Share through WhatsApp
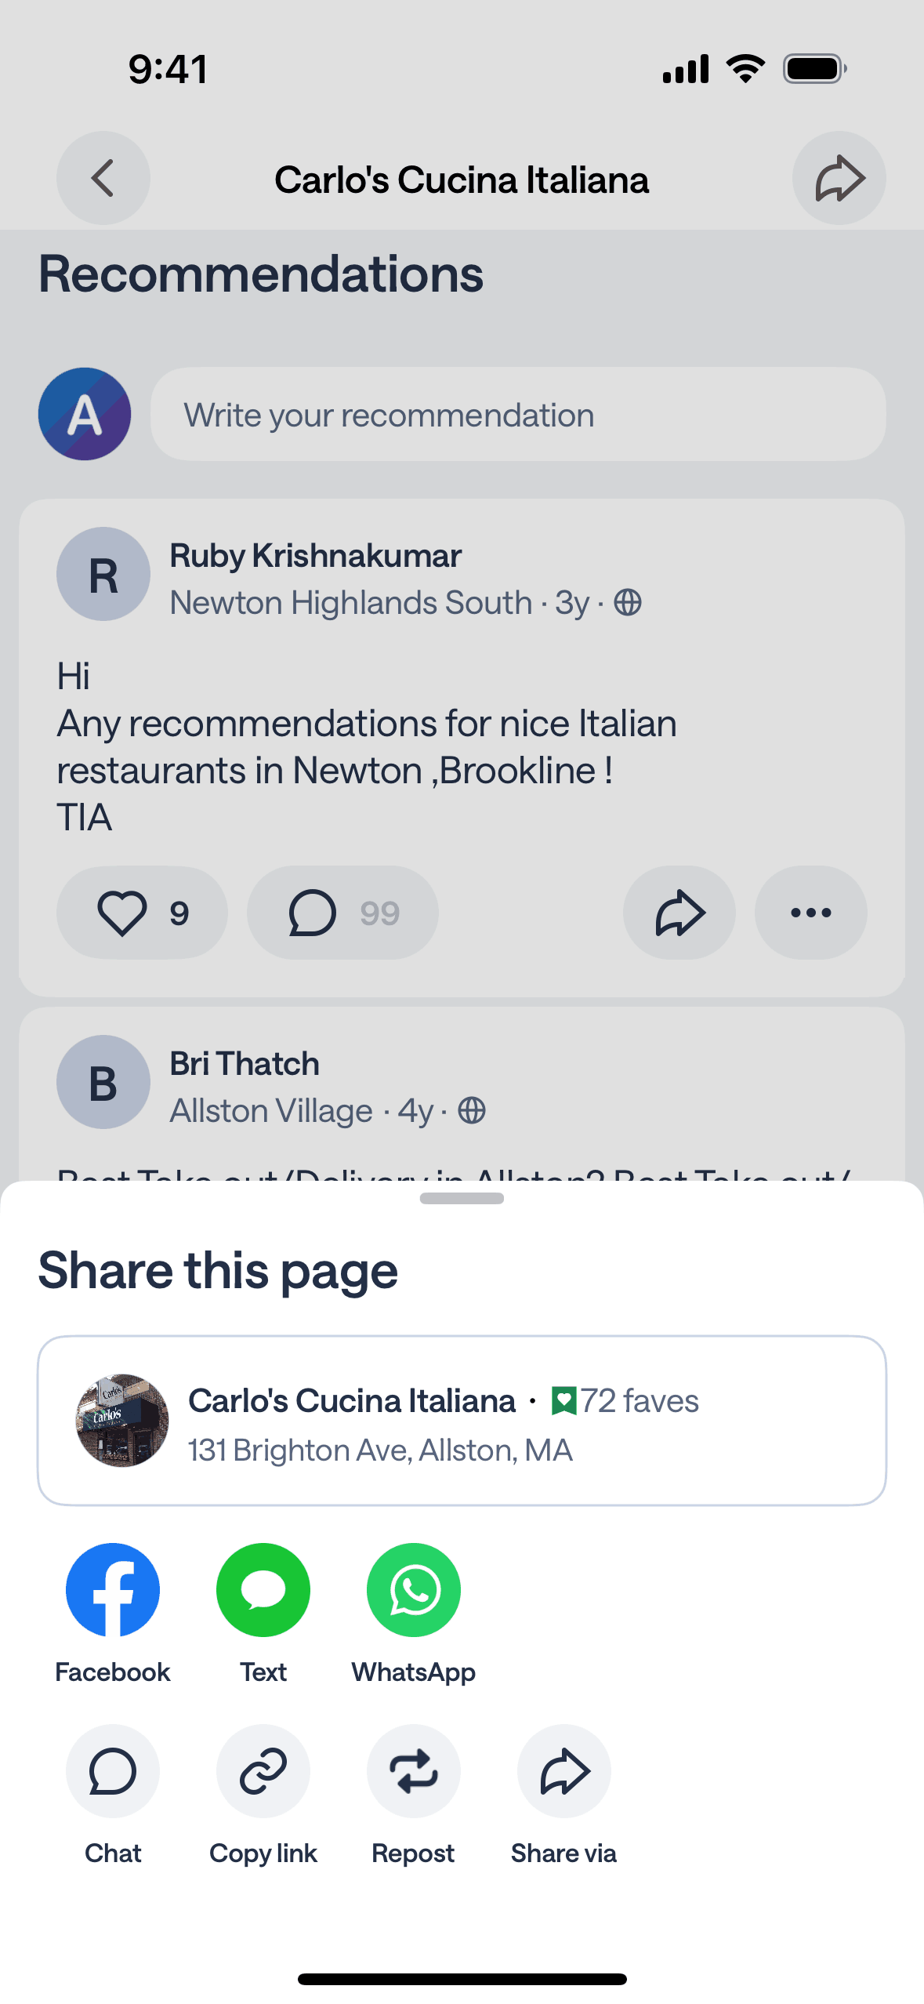Screen dimensions: 924x2004 414,1589
